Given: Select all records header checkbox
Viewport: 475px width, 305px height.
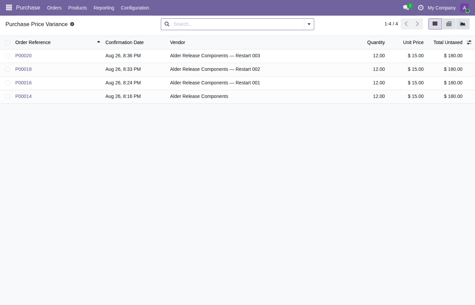Looking at the screenshot, I should click(x=8, y=43).
